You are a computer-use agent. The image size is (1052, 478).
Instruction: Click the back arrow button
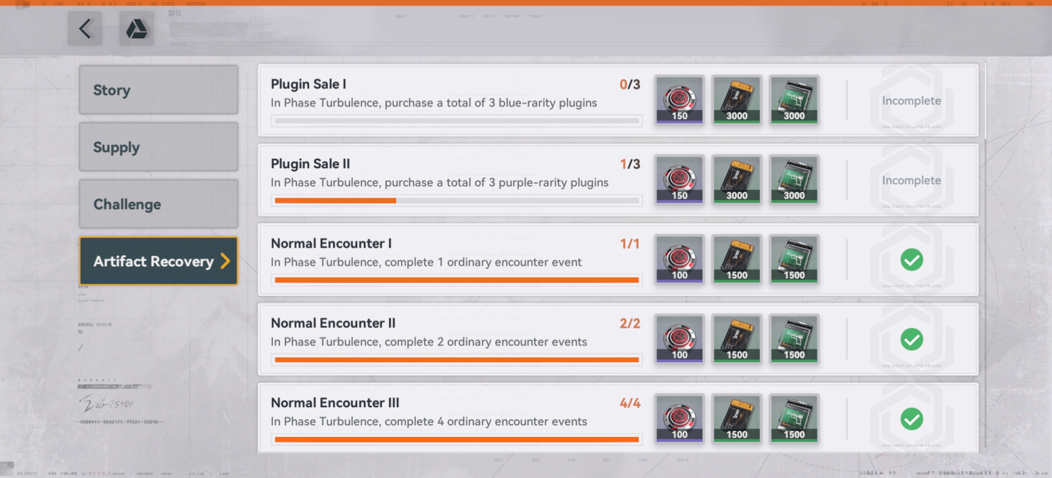tap(85, 29)
